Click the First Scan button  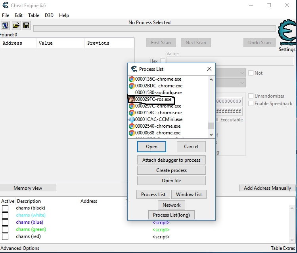(x=161, y=43)
